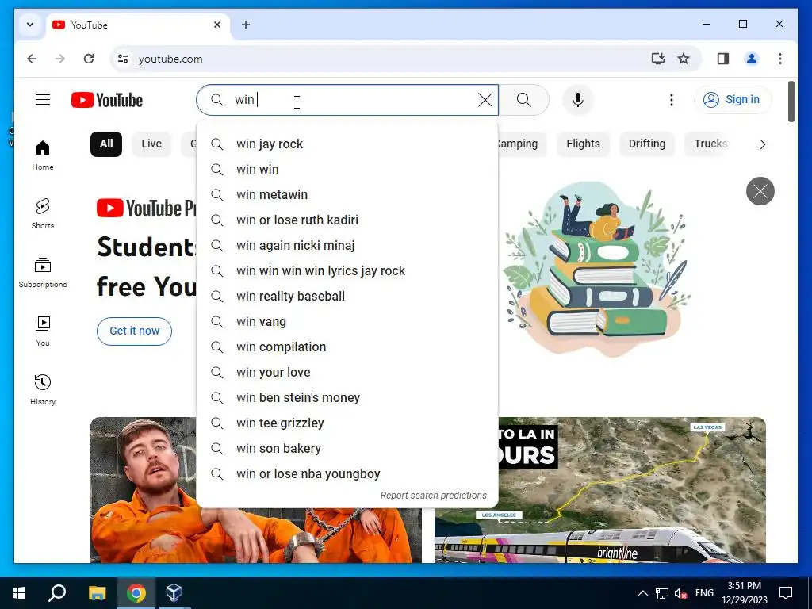Open File Explorer from taskbar
Image resolution: width=812 pixels, height=609 pixels.
coord(97,593)
